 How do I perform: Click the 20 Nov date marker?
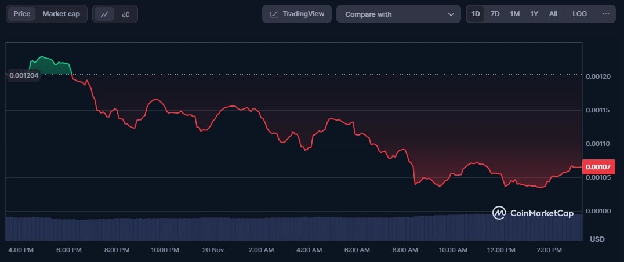(213, 250)
